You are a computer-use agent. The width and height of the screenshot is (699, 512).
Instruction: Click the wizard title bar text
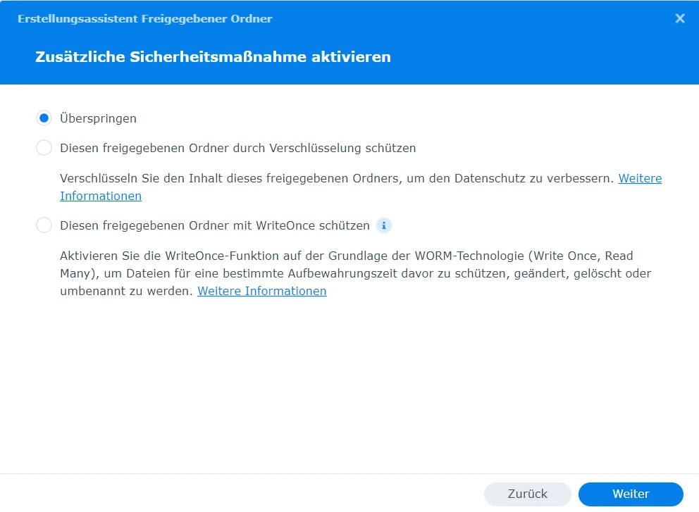point(144,19)
